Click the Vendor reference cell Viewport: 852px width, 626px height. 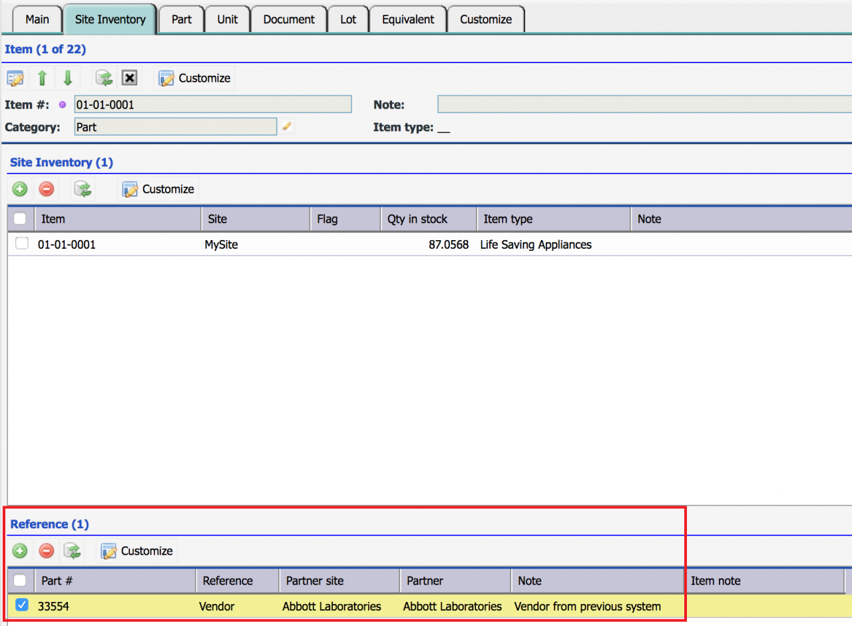pyautogui.click(x=217, y=607)
